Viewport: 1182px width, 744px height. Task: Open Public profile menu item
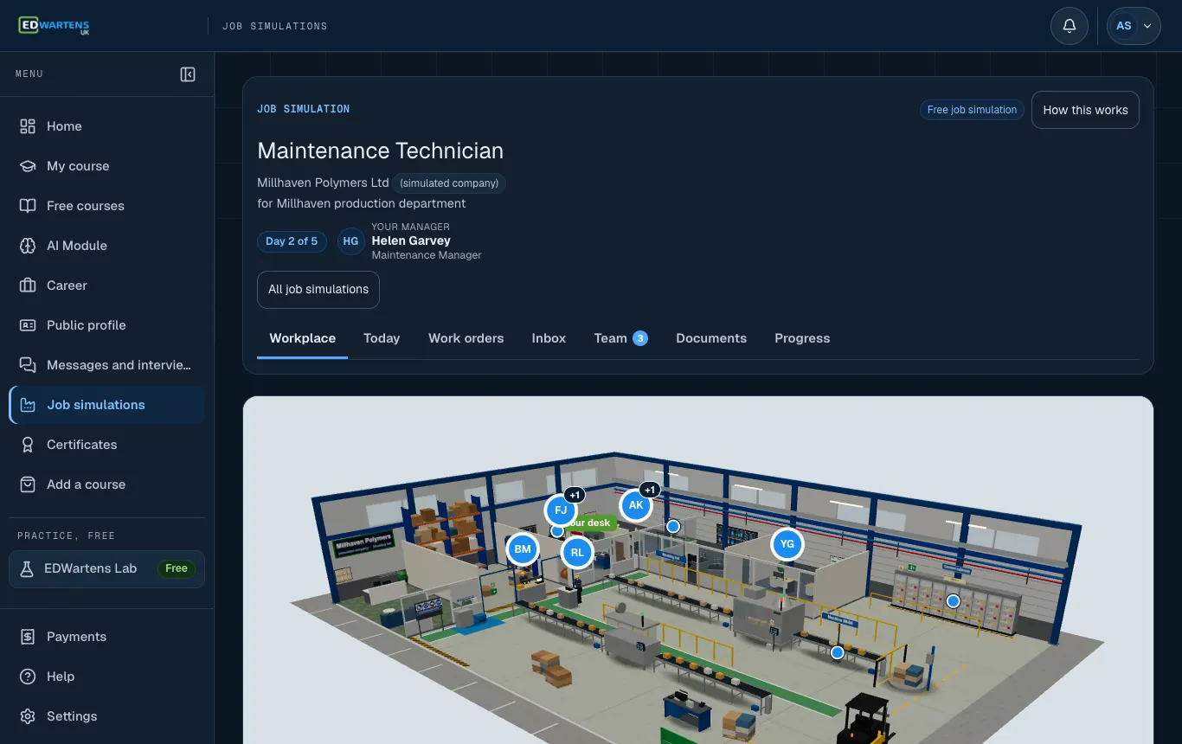tap(106, 325)
